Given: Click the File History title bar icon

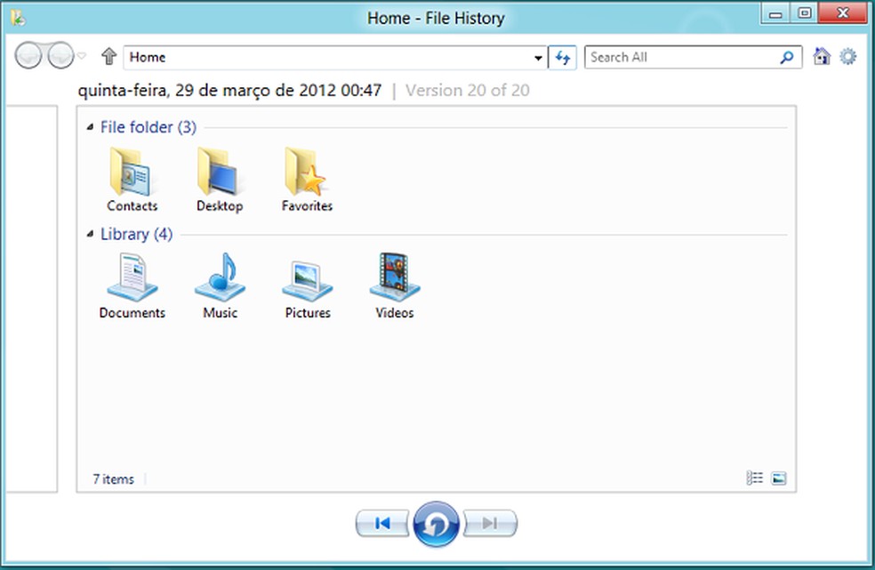Looking at the screenshot, I should coord(17,19).
